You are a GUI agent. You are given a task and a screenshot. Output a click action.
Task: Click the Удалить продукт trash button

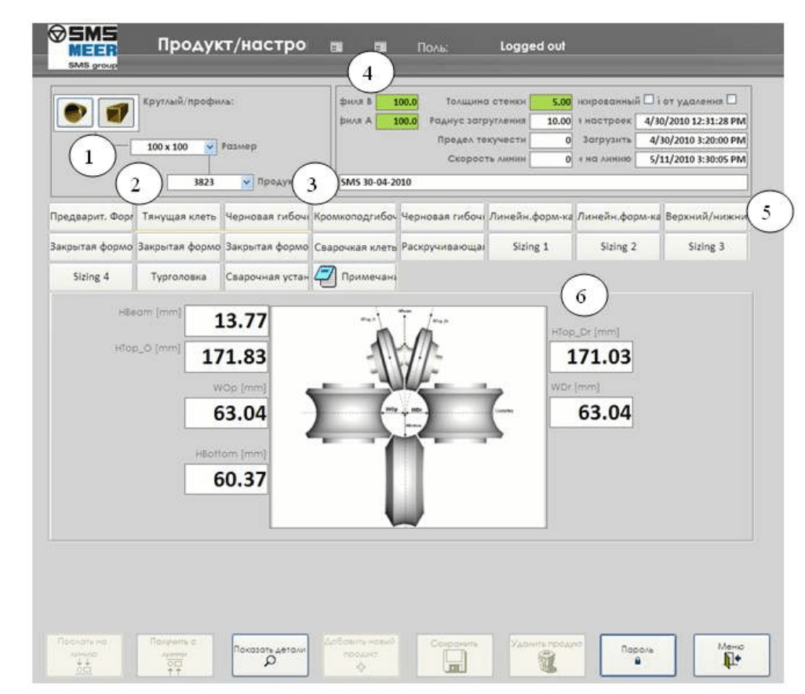coord(548,655)
